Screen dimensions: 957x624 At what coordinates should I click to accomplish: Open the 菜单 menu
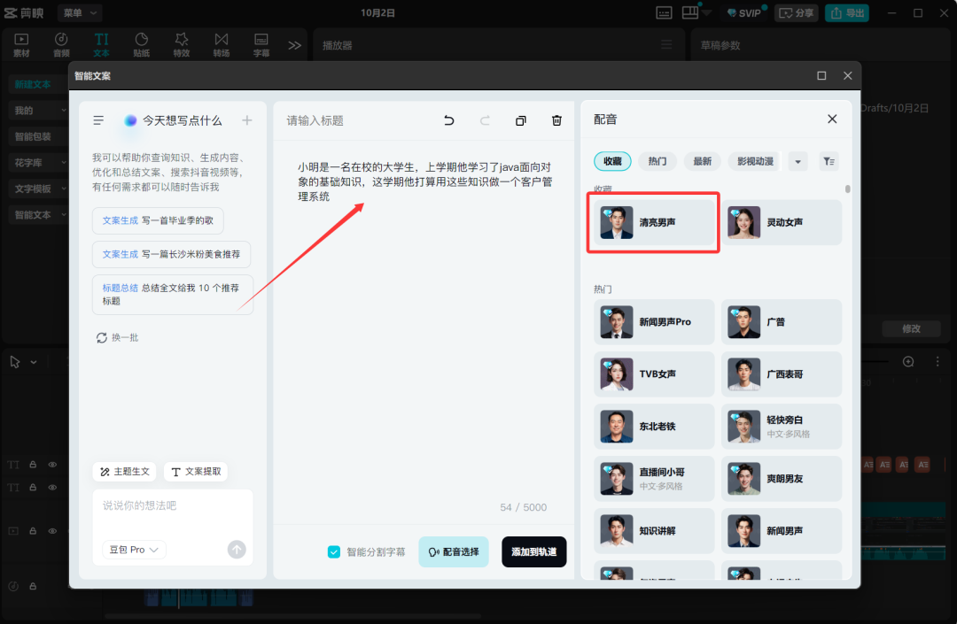78,12
